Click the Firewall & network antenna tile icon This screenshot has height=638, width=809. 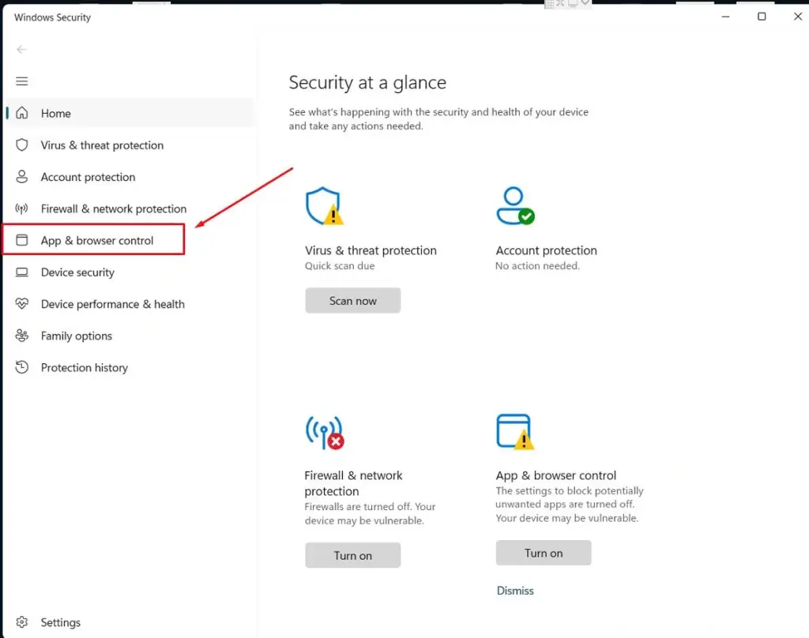pos(324,433)
